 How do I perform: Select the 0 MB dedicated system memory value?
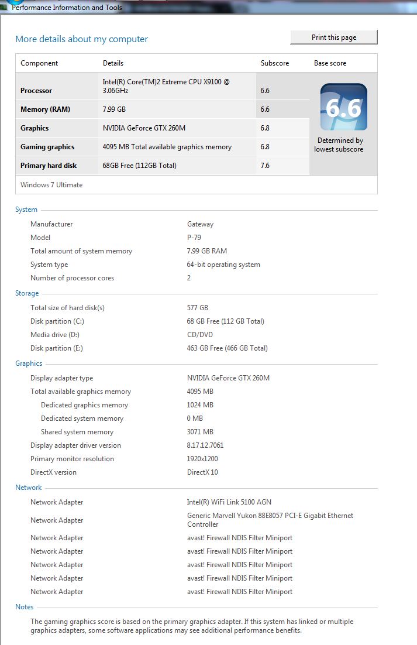(195, 418)
